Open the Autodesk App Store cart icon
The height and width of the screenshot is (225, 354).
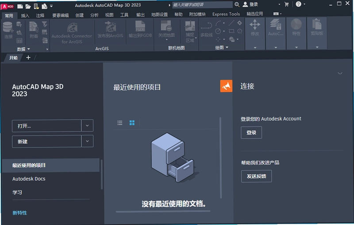(x=286, y=4)
